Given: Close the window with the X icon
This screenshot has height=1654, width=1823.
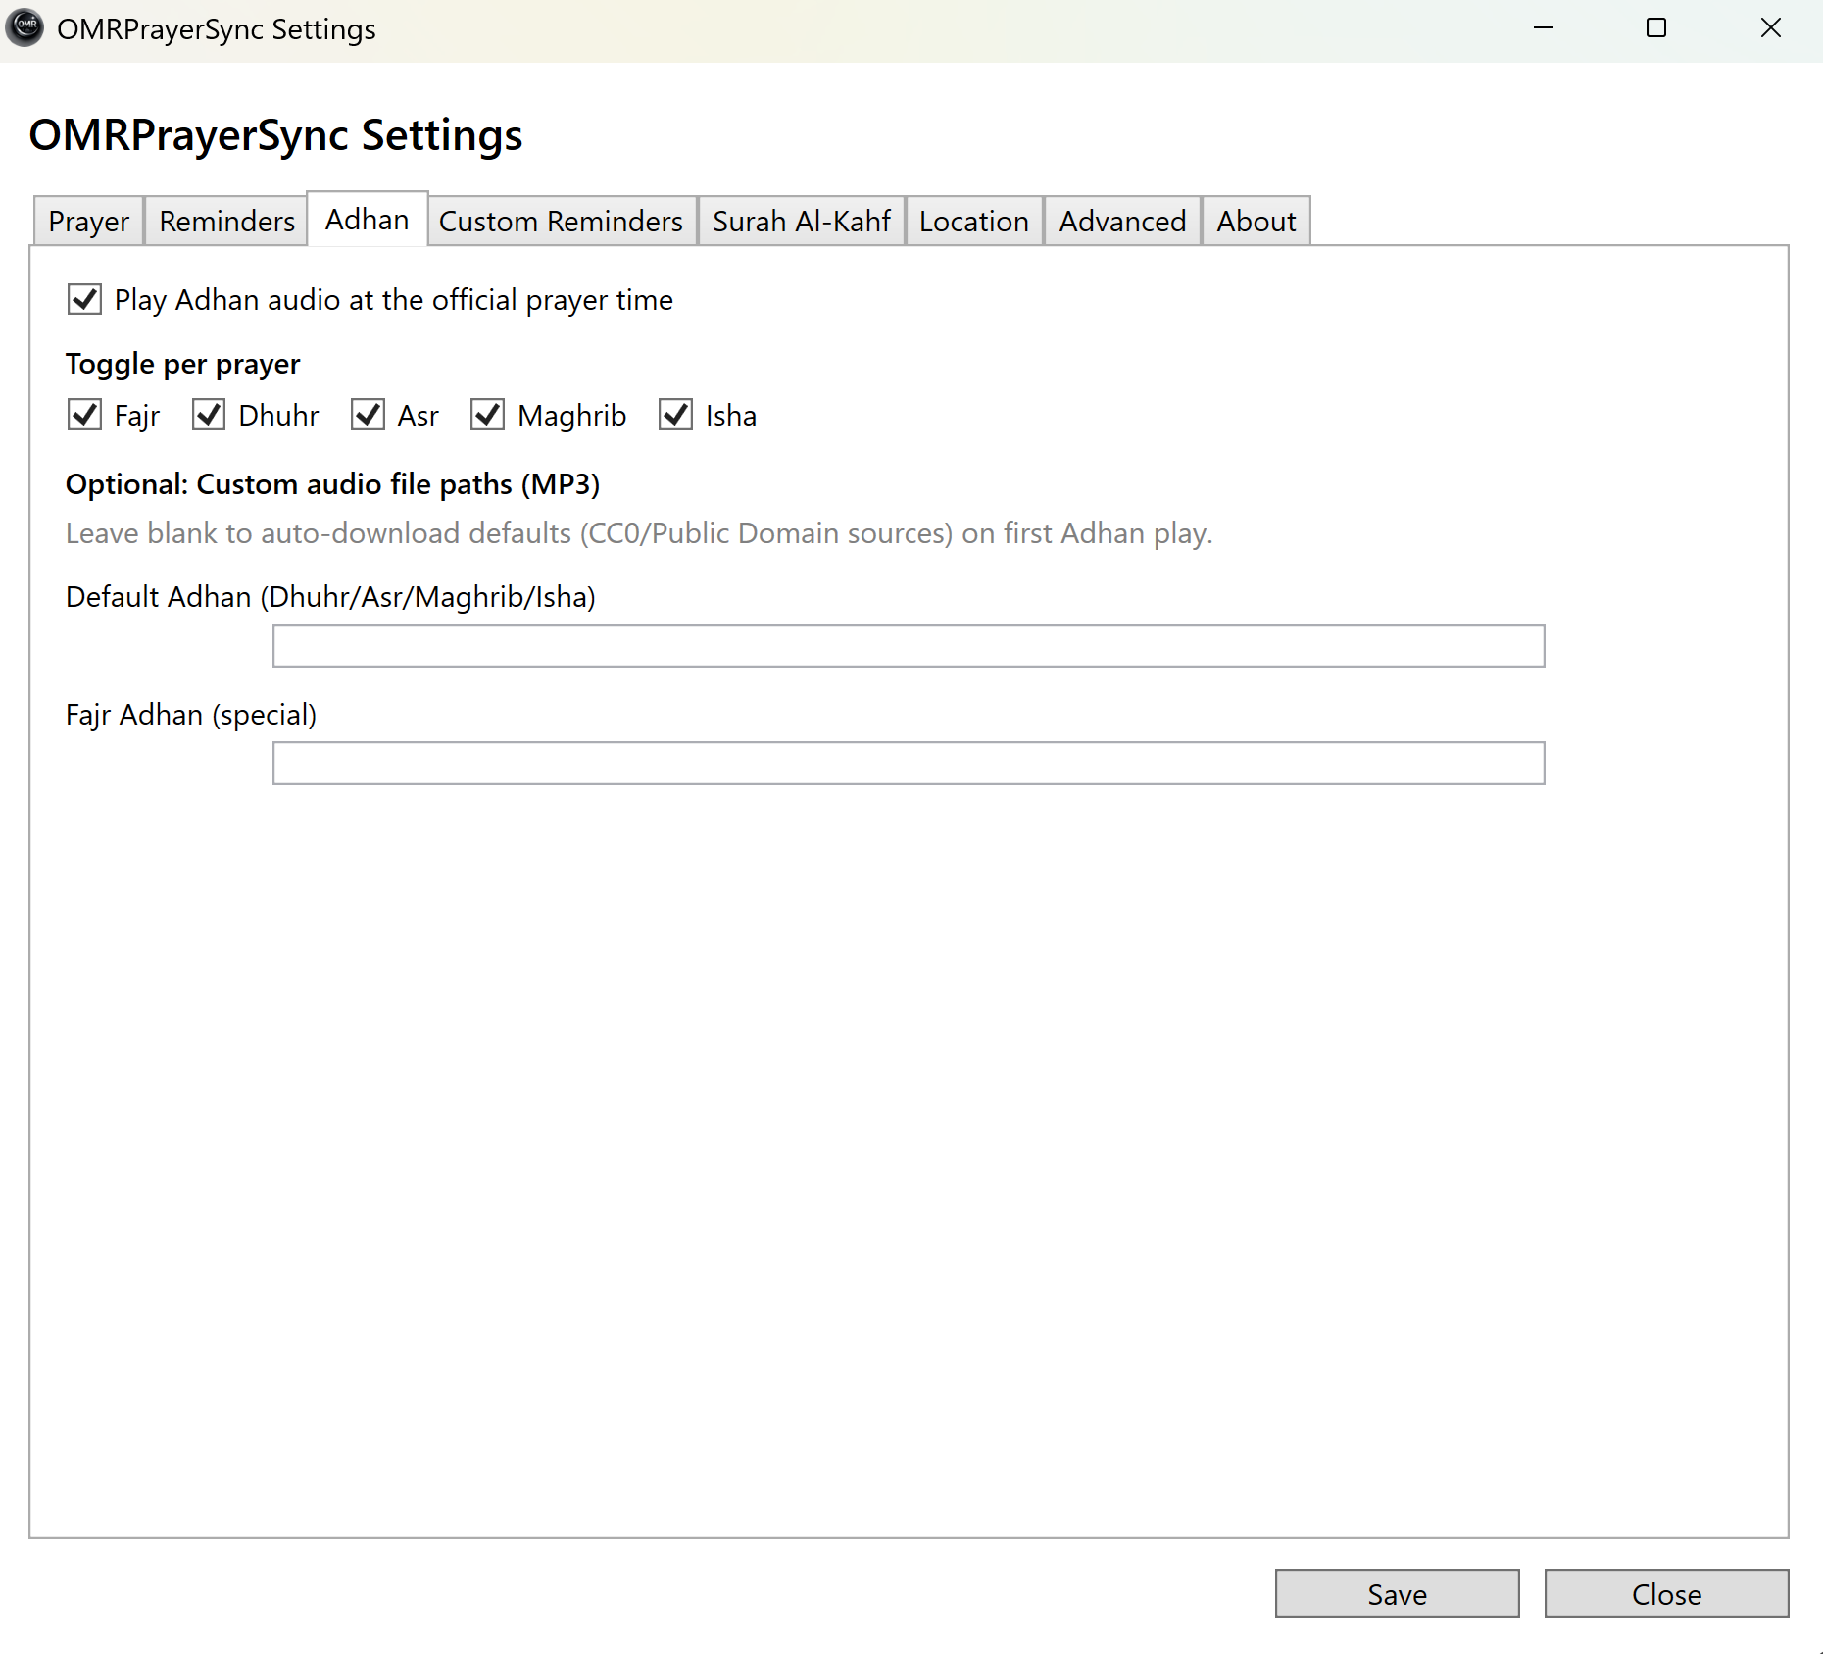Looking at the screenshot, I should 1770,28.
